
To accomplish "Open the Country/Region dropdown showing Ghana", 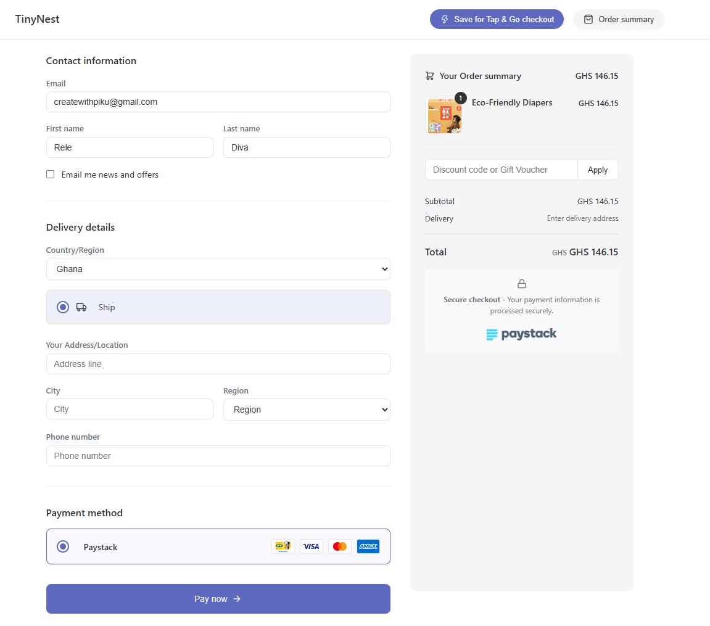I will click(x=218, y=269).
